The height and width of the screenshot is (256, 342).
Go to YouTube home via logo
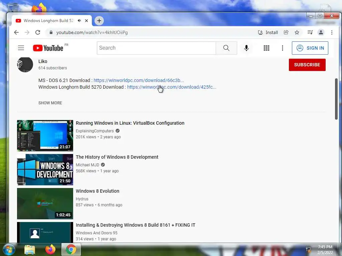point(48,48)
